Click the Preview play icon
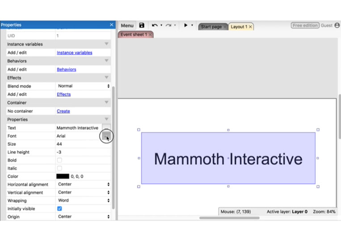The height and width of the screenshot is (241, 341). (x=186, y=25)
